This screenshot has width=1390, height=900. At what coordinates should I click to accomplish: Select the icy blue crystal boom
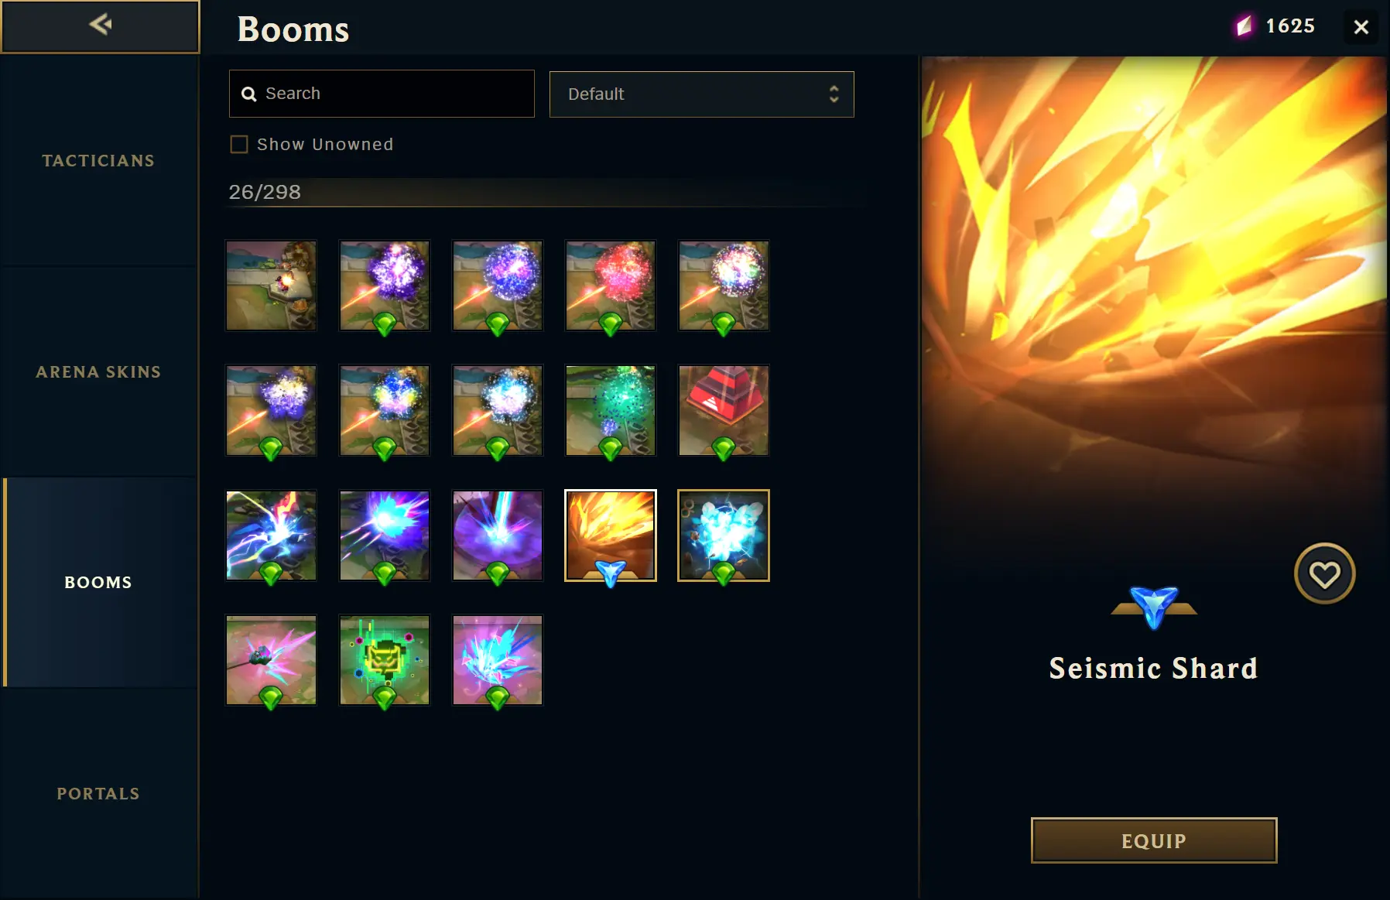[724, 536]
